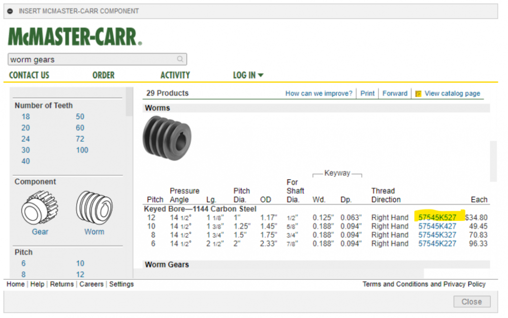Click the 2.33" OD value
This screenshot has height=318, width=508.
tap(268, 243)
